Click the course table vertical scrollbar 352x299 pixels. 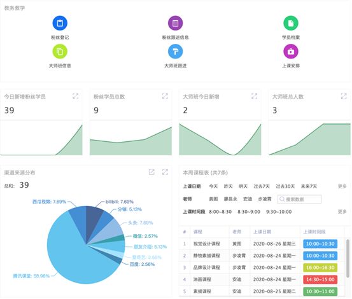click(348, 258)
